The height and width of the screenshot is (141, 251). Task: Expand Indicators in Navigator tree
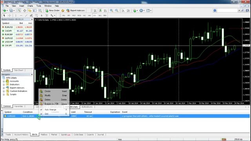(x=4, y=85)
